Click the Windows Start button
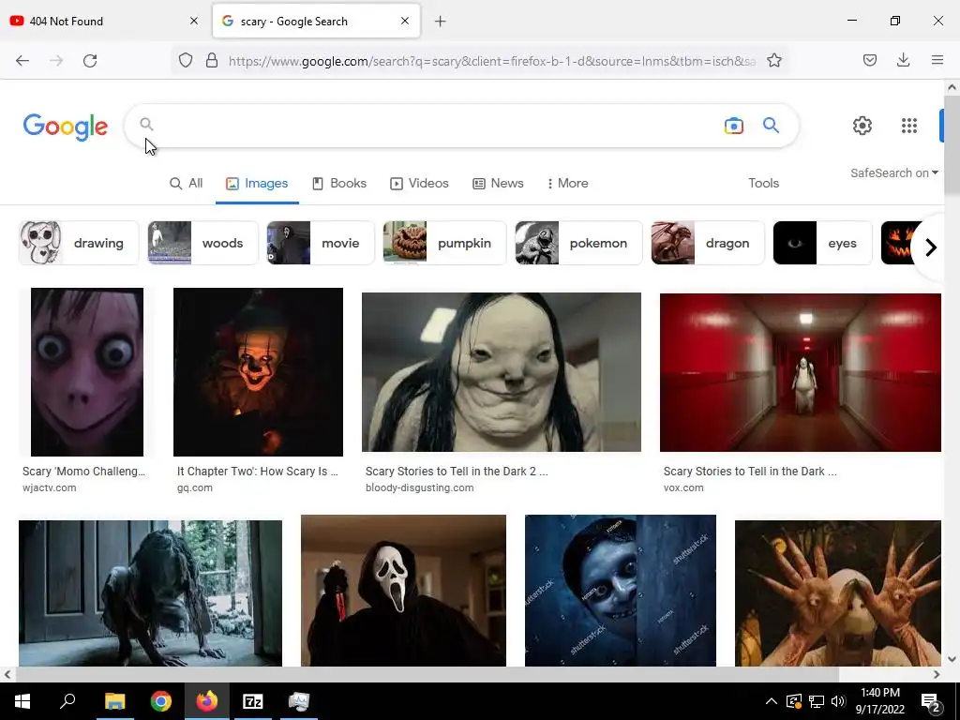This screenshot has height=720, width=960. pos(22,701)
